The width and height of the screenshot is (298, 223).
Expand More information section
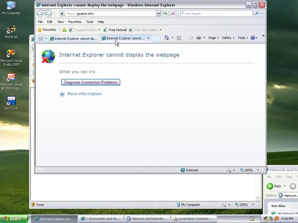tap(81, 94)
